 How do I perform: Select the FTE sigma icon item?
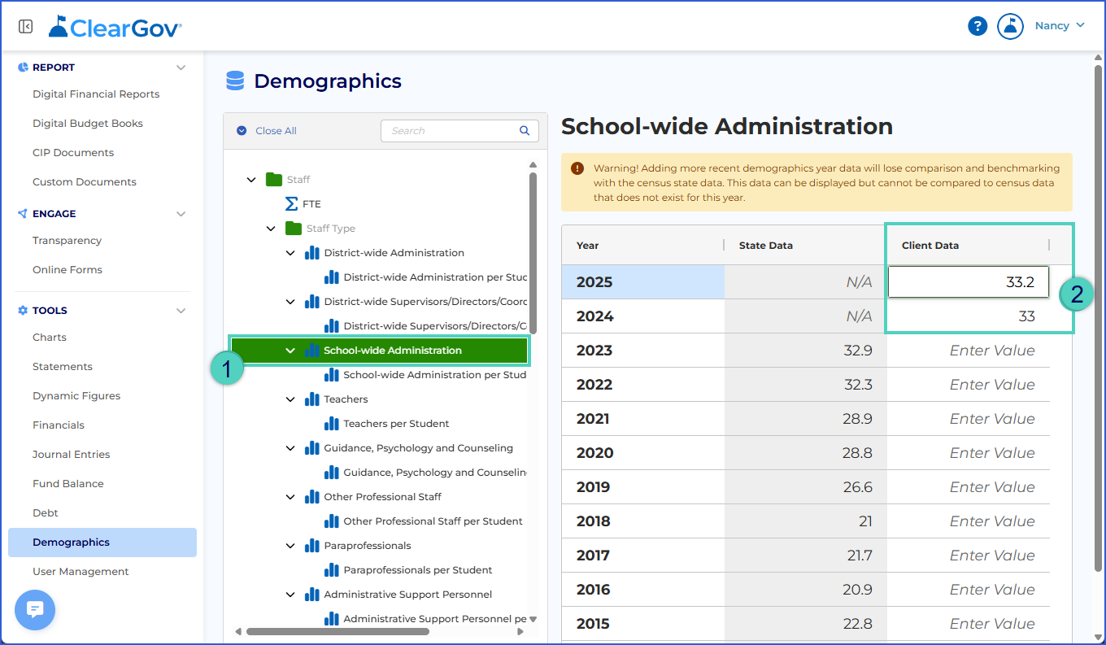pos(291,204)
